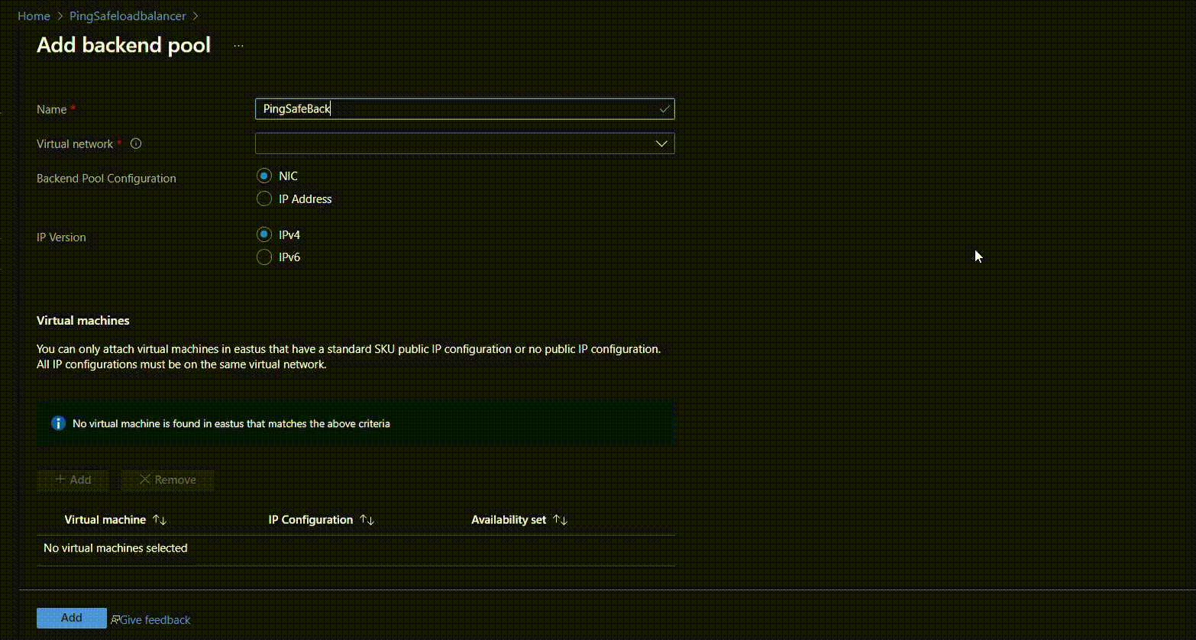
Task: Open the ellipsis menu beside Add backend pool
Action: (x=238, y=46)
